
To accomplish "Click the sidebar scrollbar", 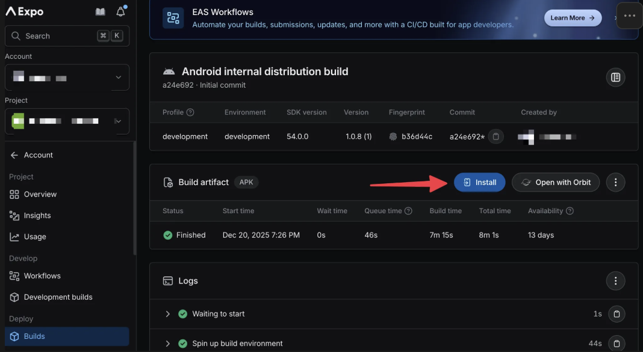I will pos(134,198).
